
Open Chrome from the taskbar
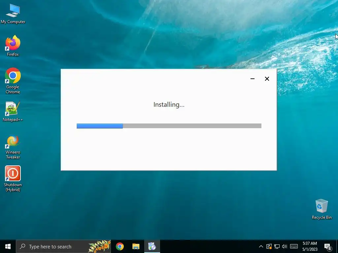click(120, 246)
